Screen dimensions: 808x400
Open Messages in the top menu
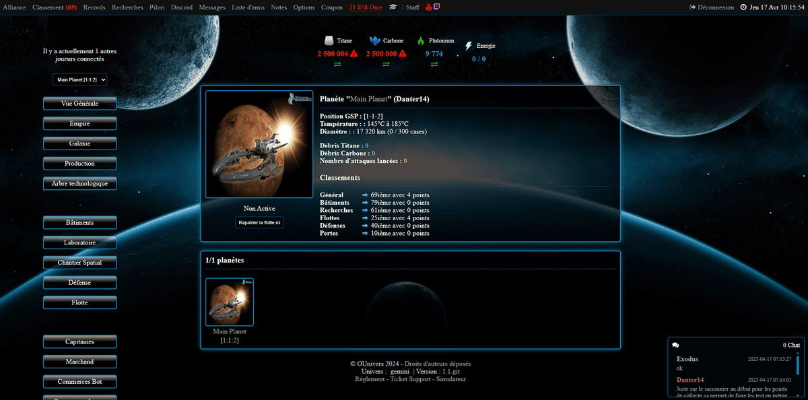click(212, 7)
